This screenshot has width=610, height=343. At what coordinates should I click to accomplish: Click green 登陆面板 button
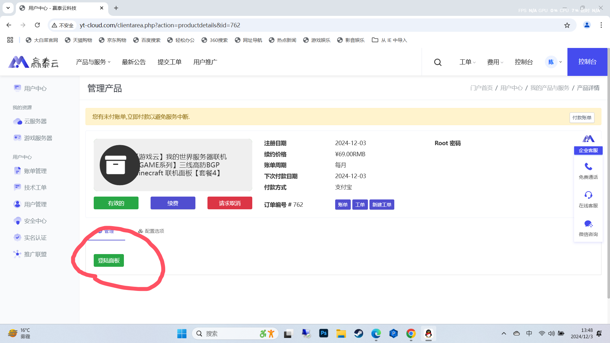point(109,260)
